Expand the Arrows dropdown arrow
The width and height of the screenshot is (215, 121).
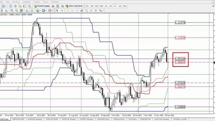(103, 11)
